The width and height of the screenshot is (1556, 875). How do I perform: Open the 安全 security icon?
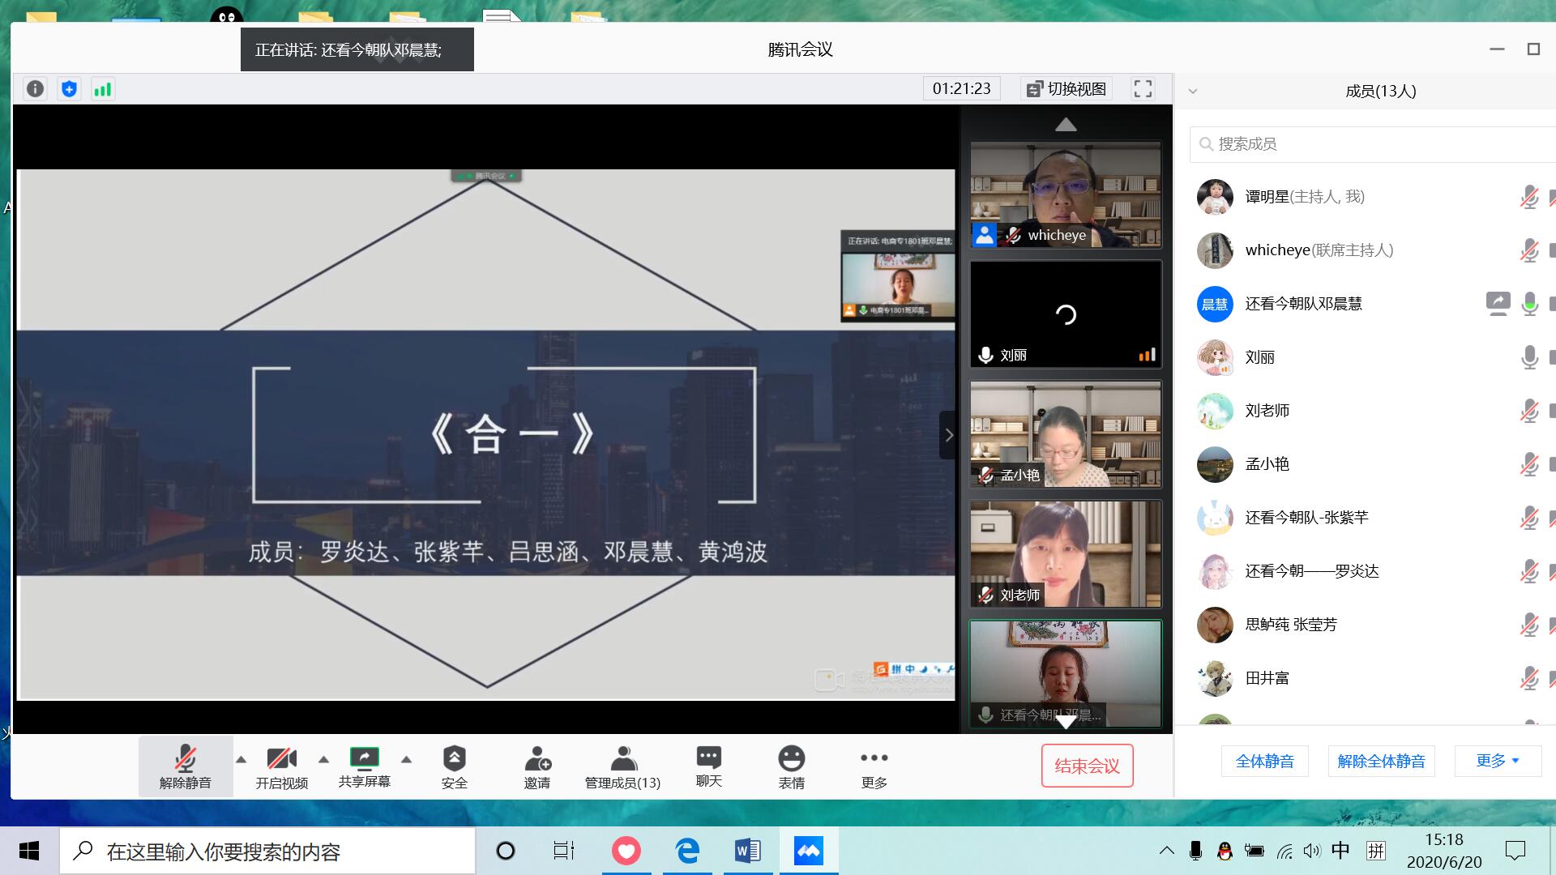coord(454,766)
